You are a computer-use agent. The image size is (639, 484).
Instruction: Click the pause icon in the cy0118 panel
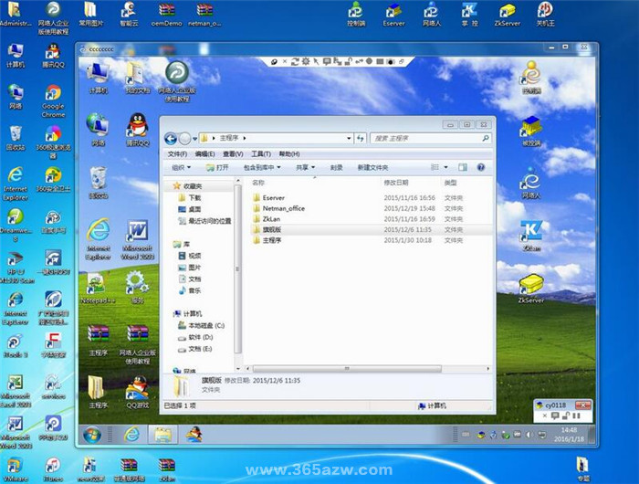[576, 416]
